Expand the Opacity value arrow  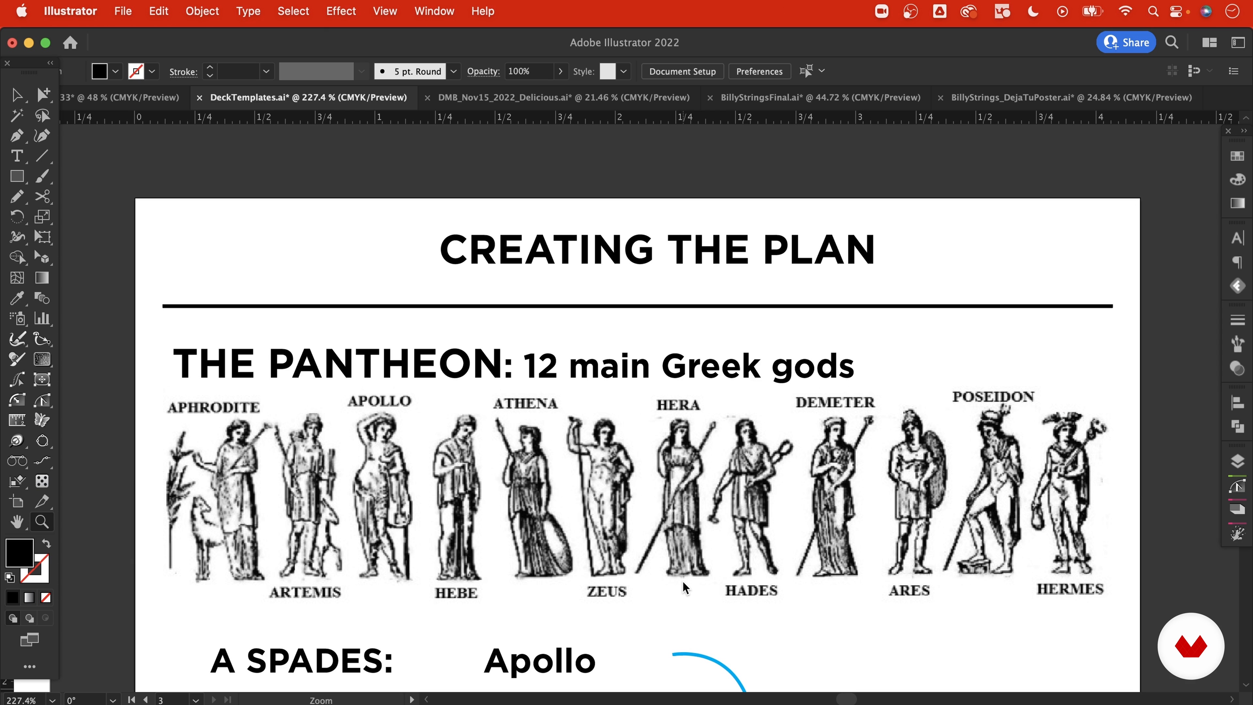(560, 71)
